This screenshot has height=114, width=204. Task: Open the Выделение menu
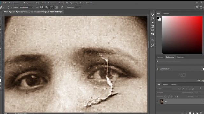[x=52, y=3]
